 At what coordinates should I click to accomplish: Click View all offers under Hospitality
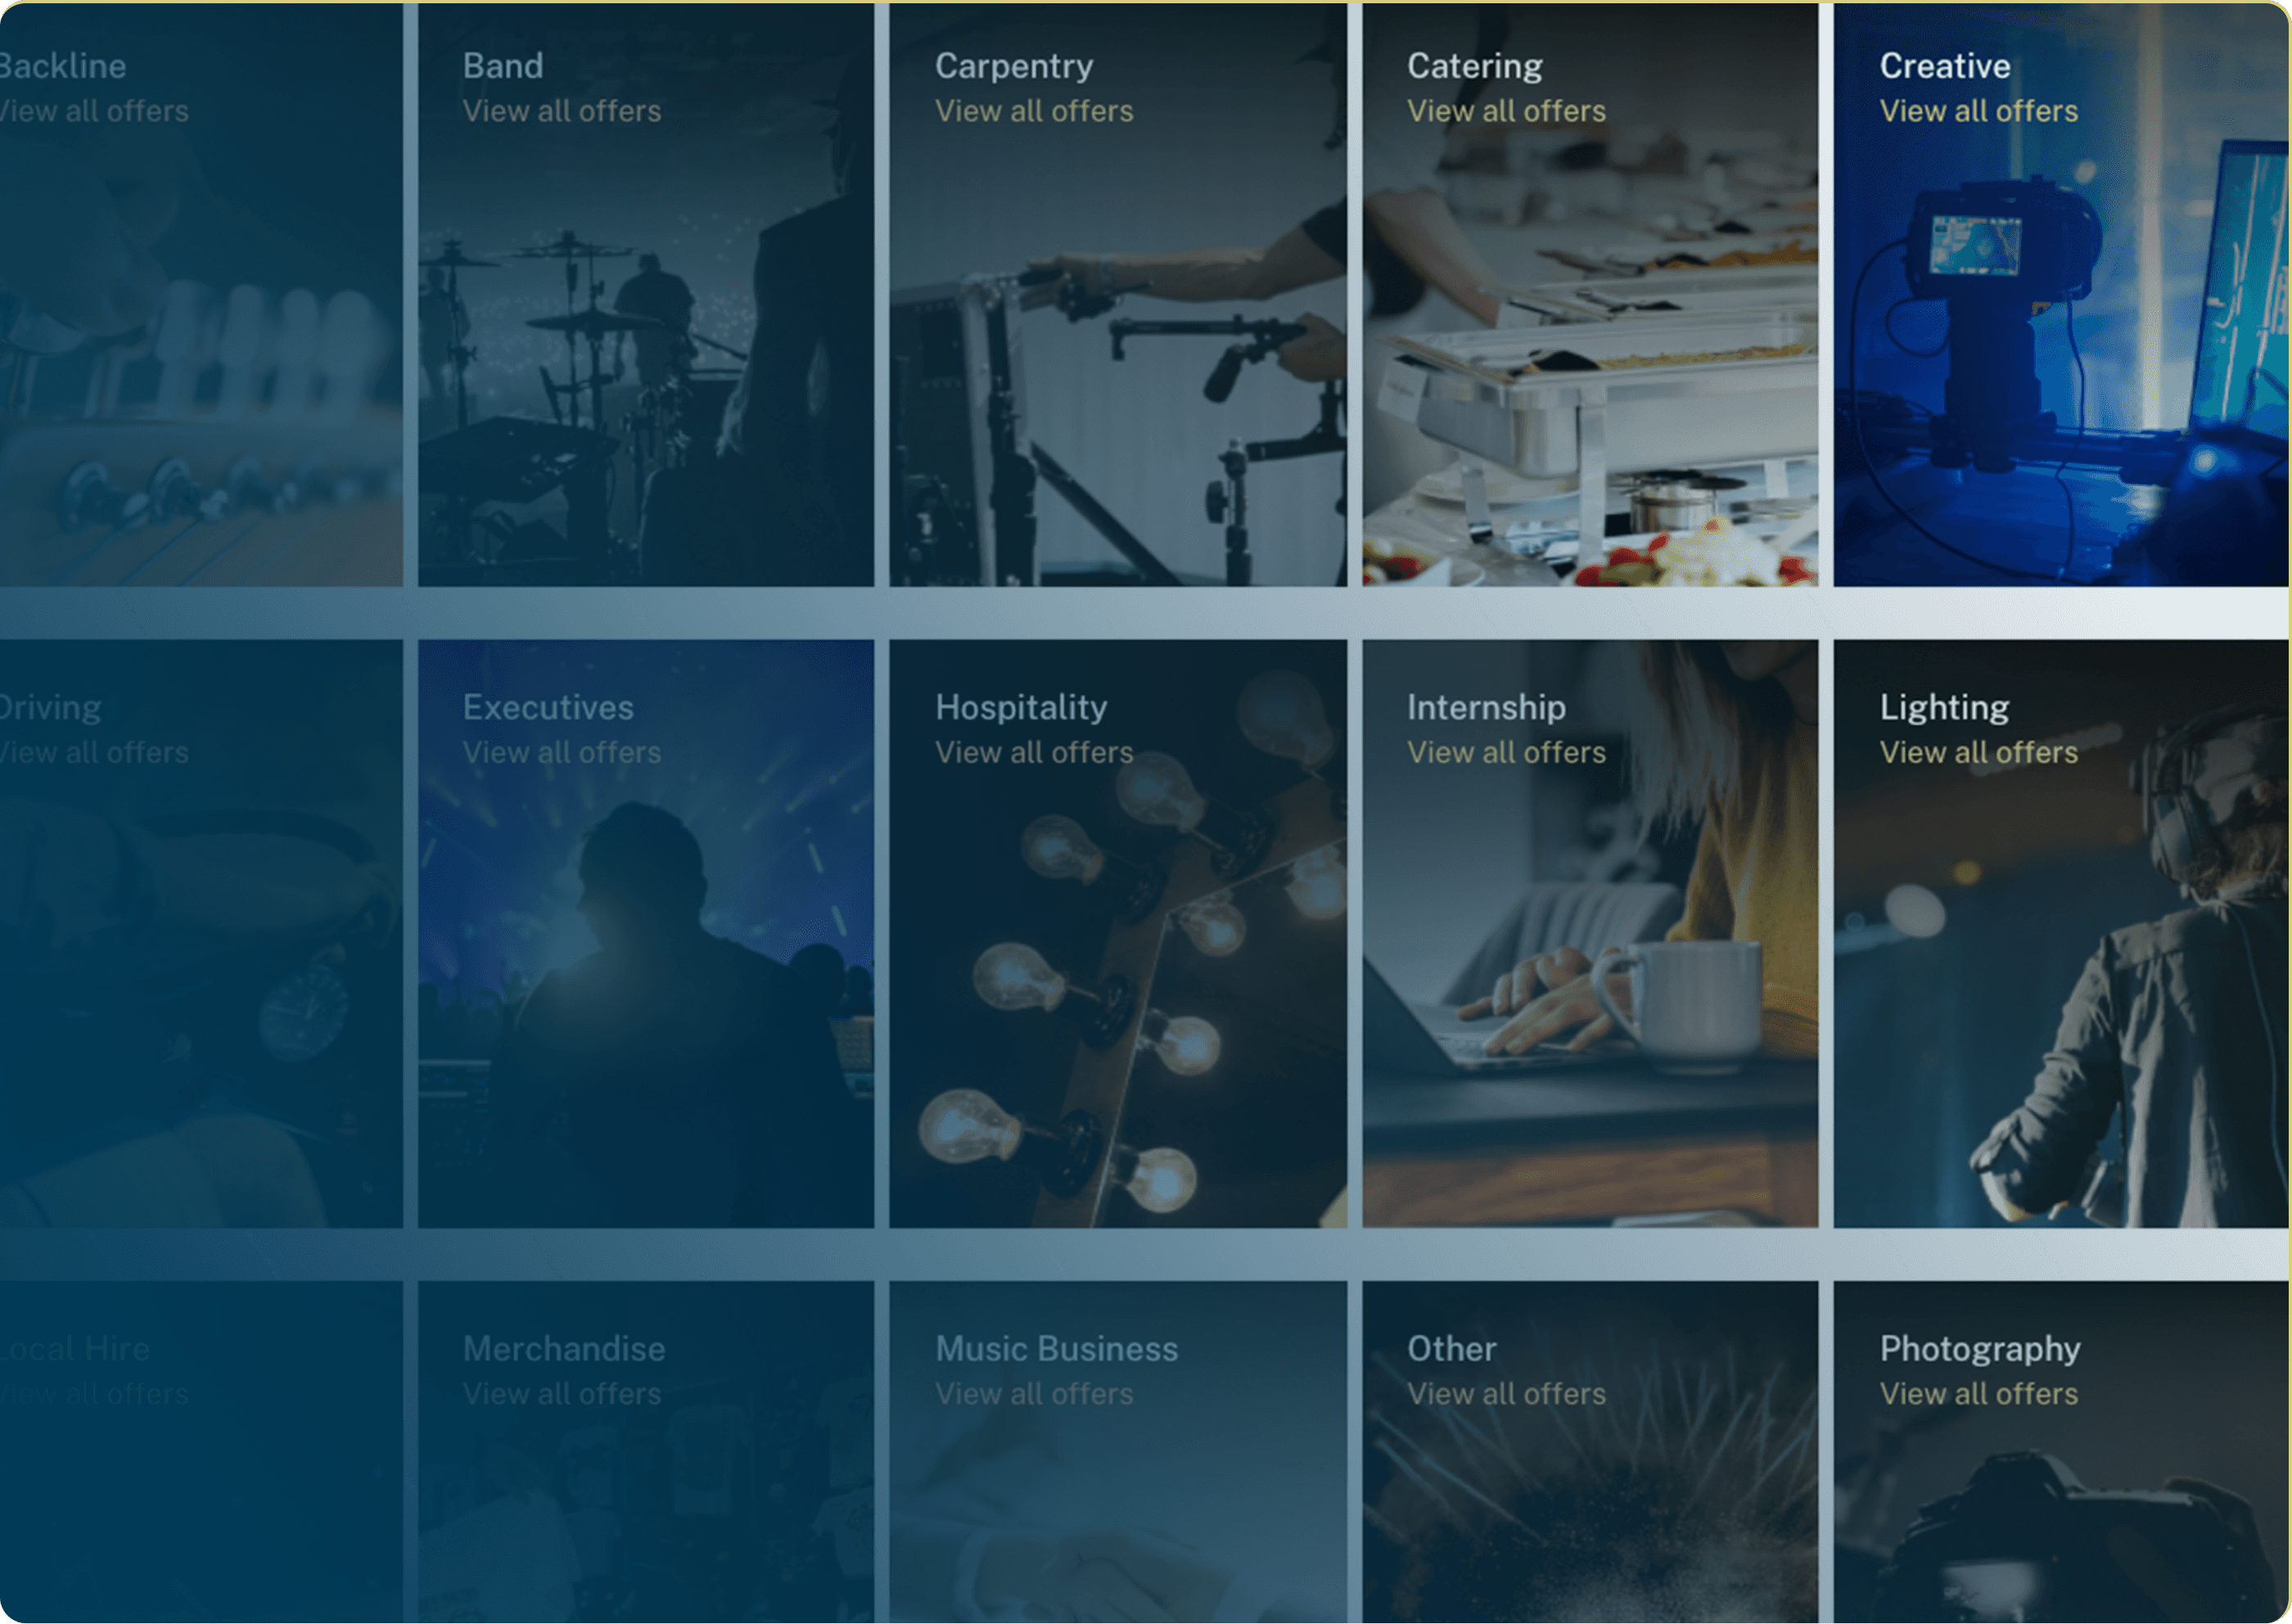pyautogui.click(x=1033, y=752)
